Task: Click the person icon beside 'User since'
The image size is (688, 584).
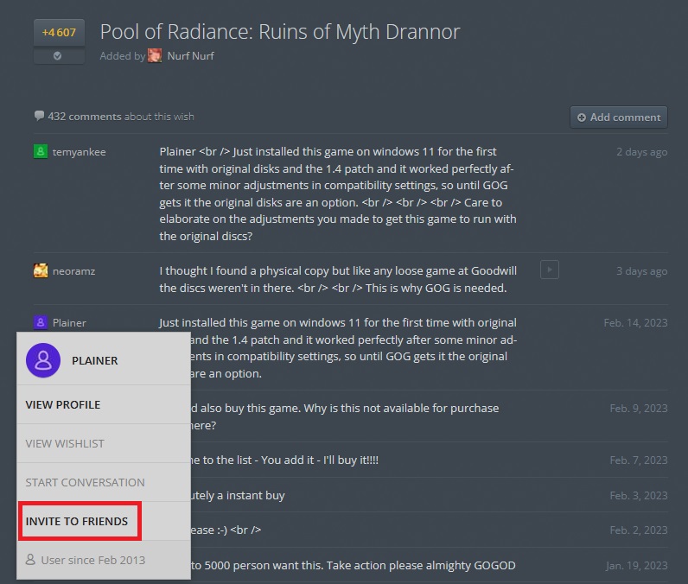Action: pyautogui.click(x=30, y=560)
